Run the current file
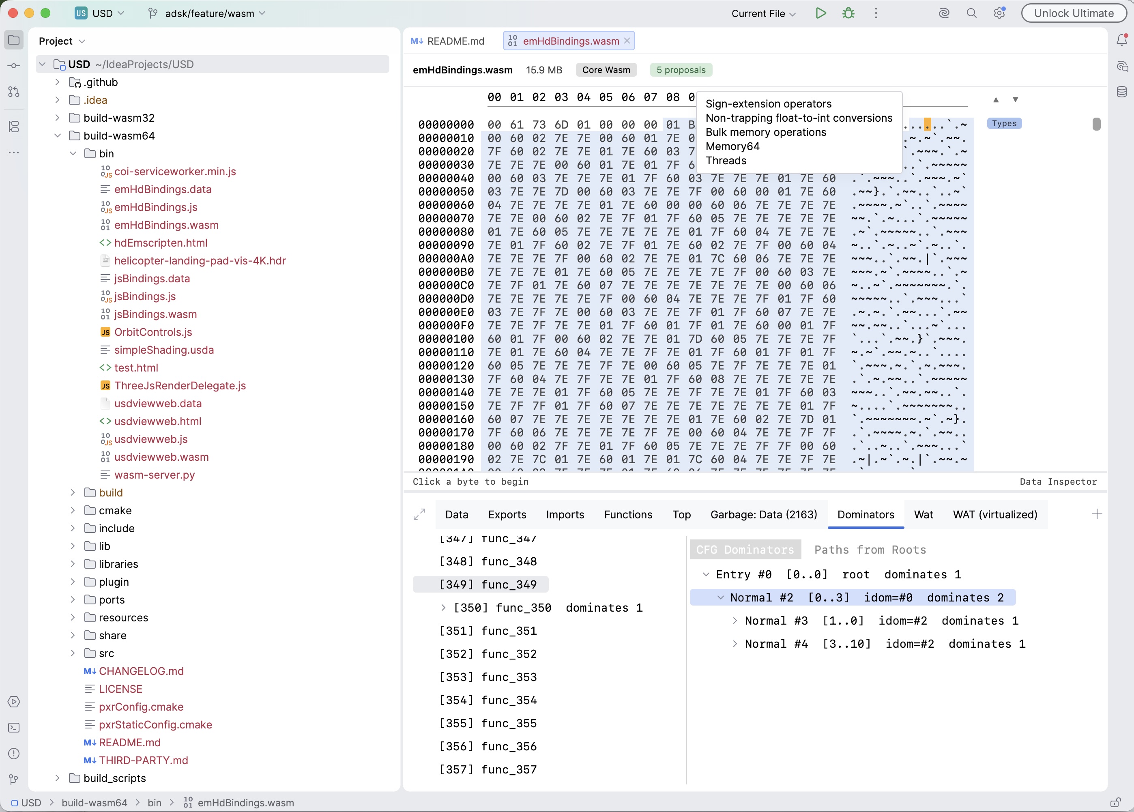Viewport: 1134px width, 812px height. coord(820,13)
